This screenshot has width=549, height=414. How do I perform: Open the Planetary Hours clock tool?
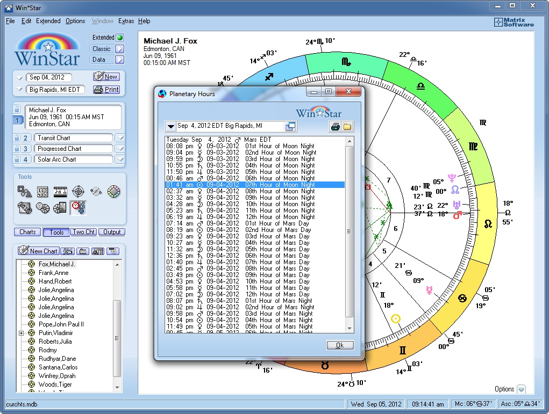(78, 208)
